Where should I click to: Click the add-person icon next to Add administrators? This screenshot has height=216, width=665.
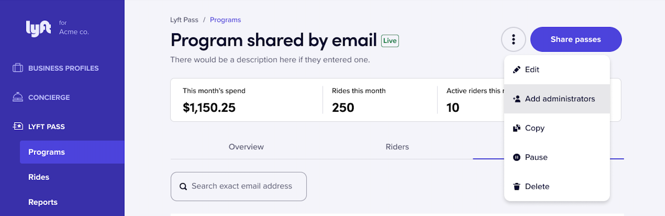516,99
